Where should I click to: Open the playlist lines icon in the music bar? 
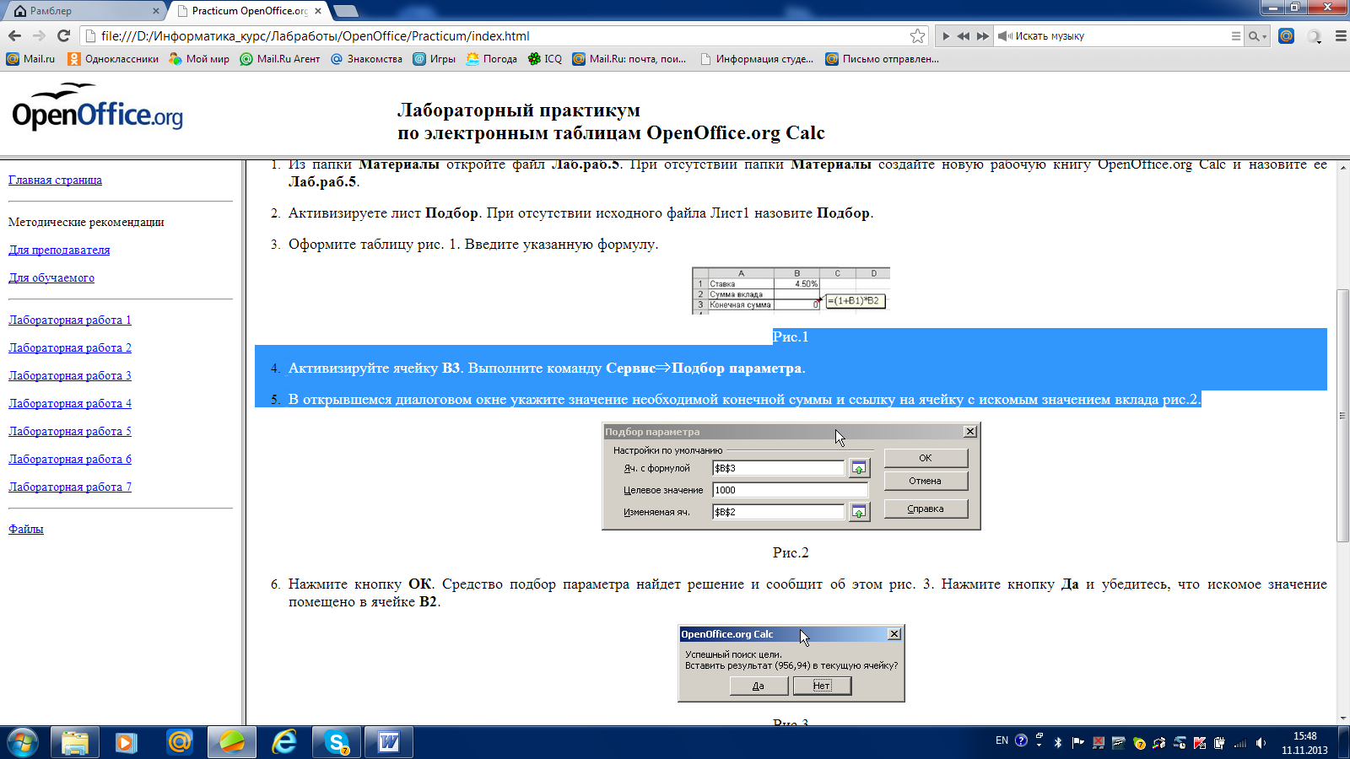pyautogui.click(x=1236, y=36)
